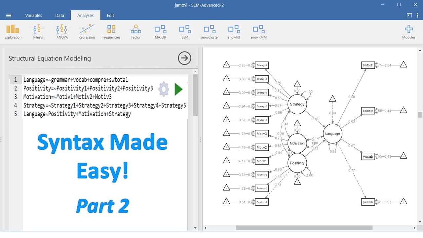Click the Language latent node in diagram
The width and height of the screenshot is (423, 238).
pos(332,134)
